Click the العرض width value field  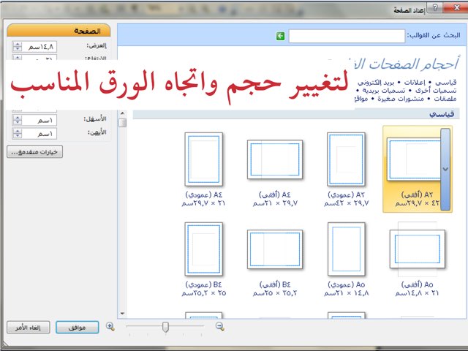tap(39, 47)
